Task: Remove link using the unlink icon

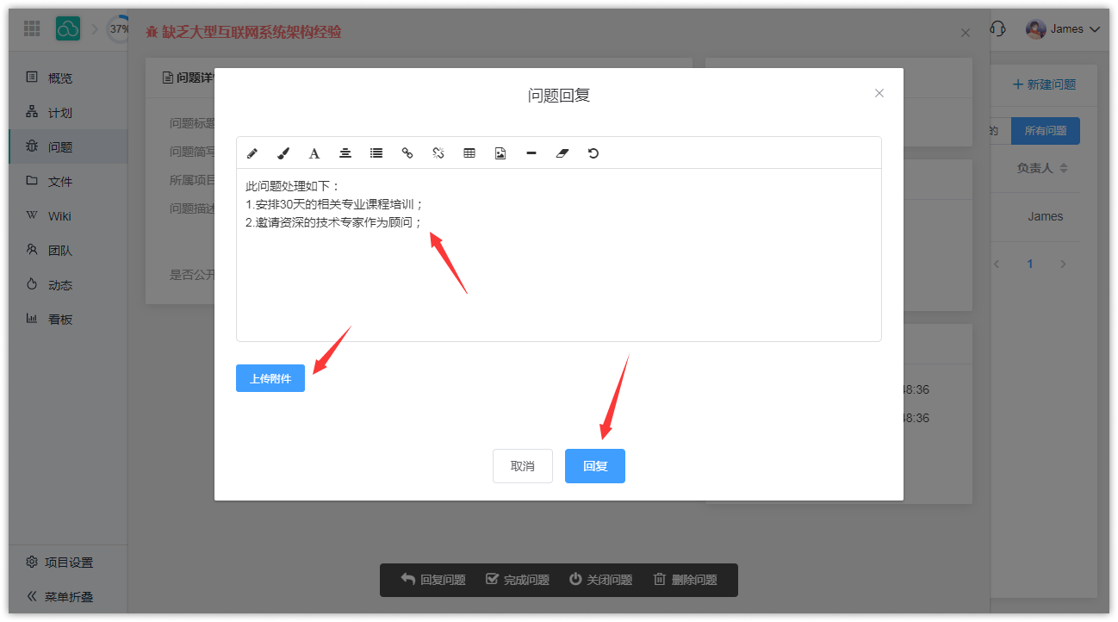Action: pos(438,153)
